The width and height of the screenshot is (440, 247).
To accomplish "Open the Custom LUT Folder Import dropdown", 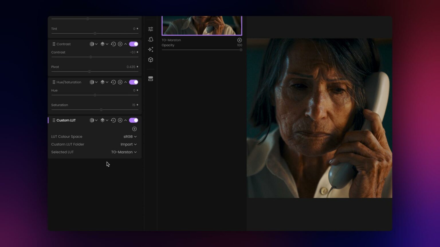I will coord(128,144).
